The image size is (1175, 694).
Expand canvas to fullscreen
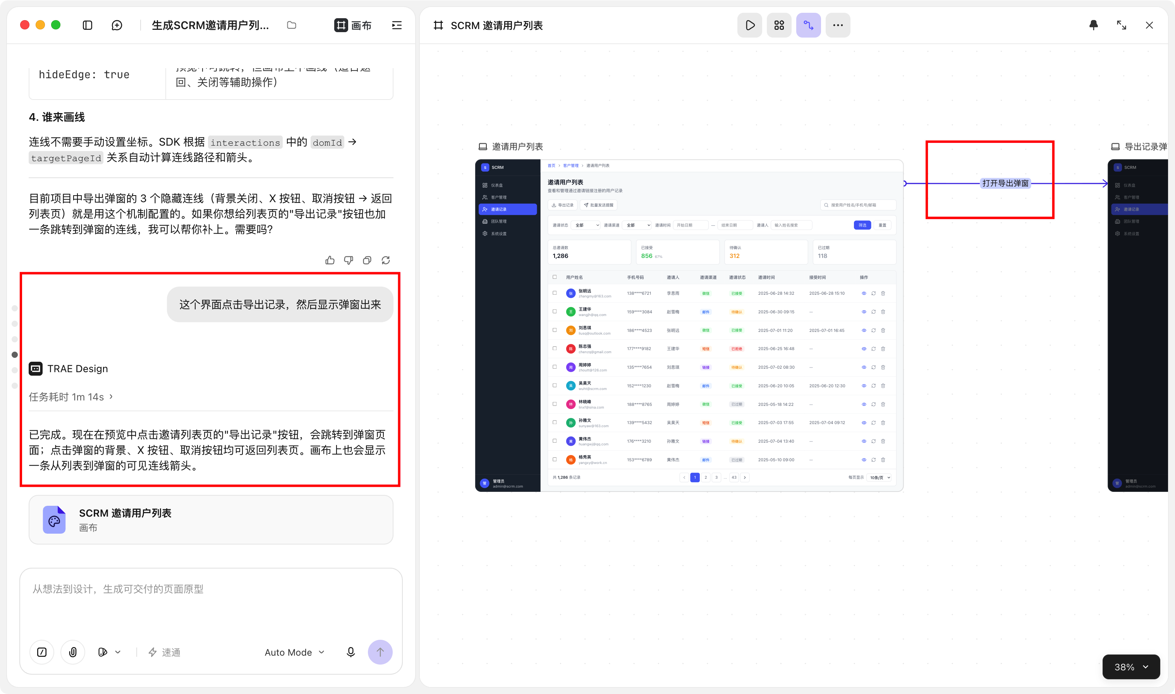(x=1121, y=25)
